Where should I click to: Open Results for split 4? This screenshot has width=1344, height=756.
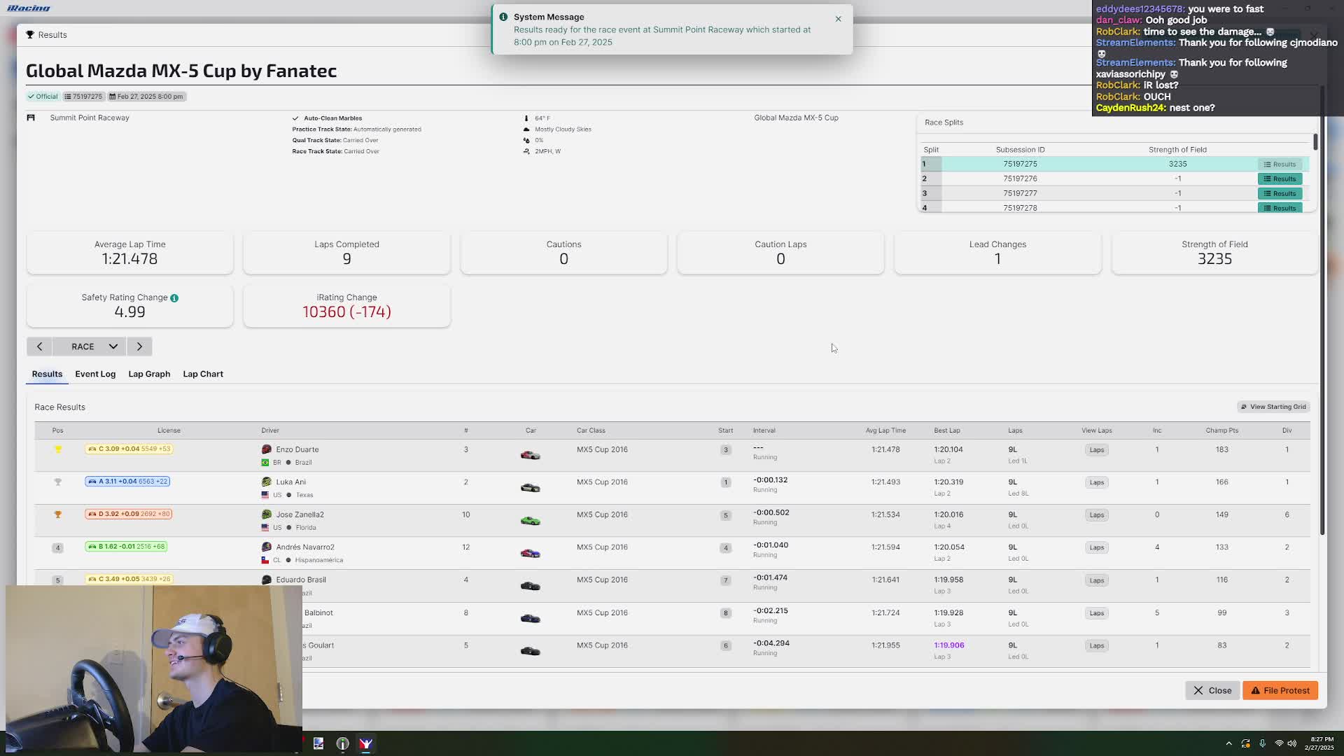1280,208
